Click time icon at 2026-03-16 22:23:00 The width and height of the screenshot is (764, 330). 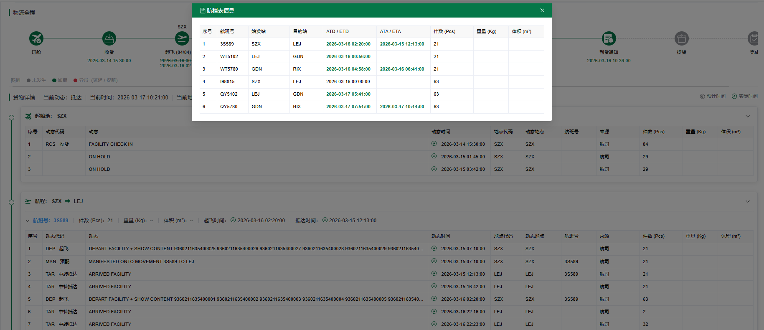[x=434, y=324]
